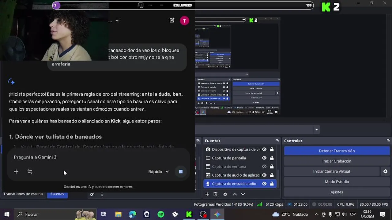
Task: Open virtual camera settings gear
Action: pos(385,171)
